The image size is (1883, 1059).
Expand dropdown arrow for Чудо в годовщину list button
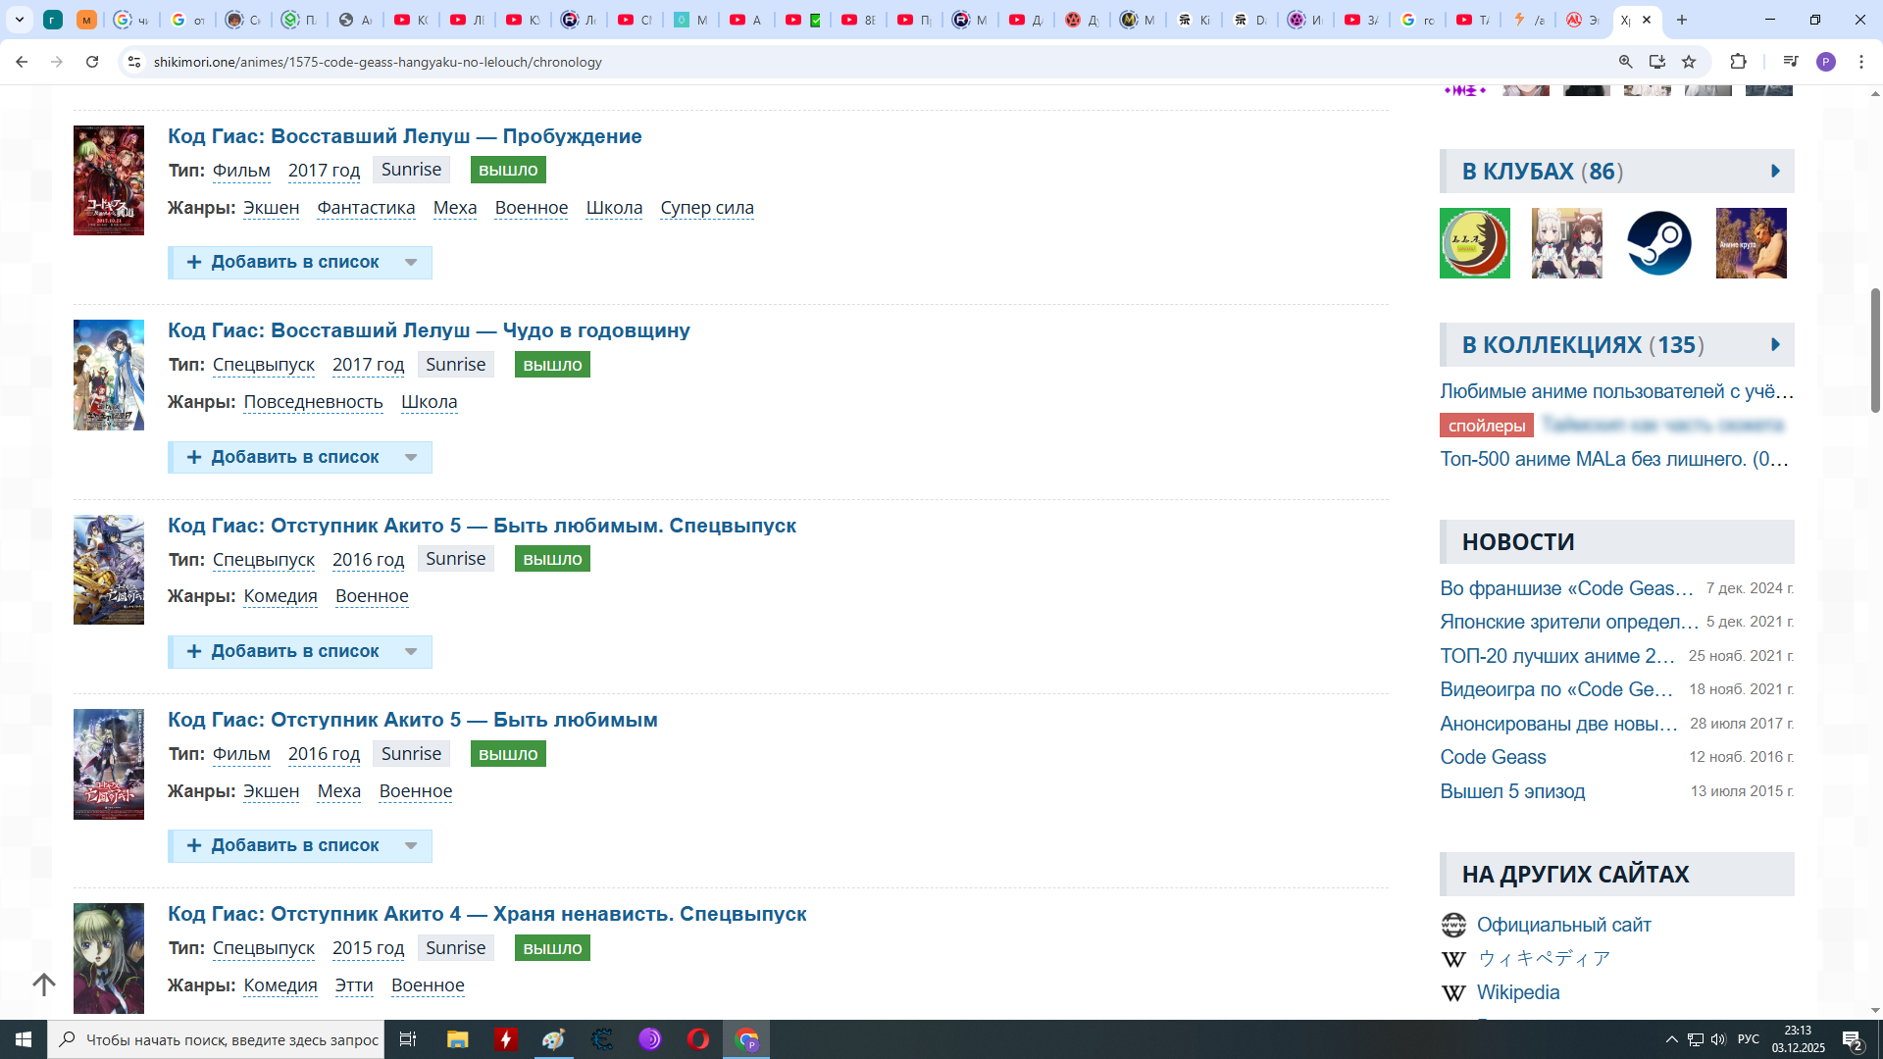411,458
